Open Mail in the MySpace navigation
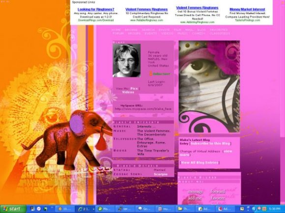This screenshot has width=285, height=213. click(189, 30)
